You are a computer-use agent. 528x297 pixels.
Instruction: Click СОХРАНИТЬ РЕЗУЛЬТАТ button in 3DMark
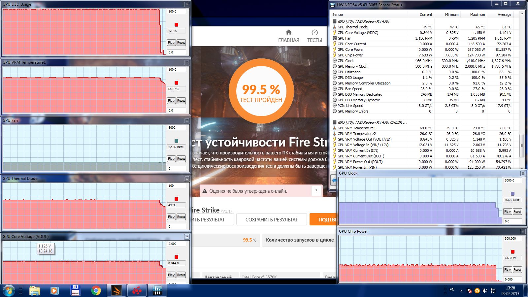click(x=272, y=219)
